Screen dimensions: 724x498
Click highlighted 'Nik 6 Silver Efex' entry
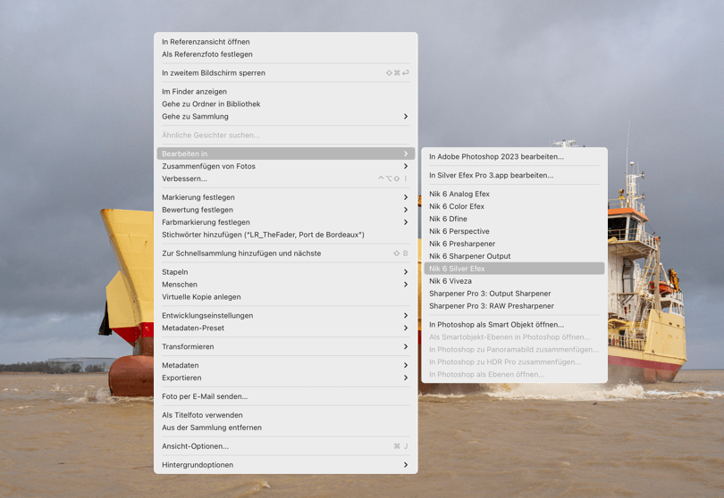click(x=514, y=269)
